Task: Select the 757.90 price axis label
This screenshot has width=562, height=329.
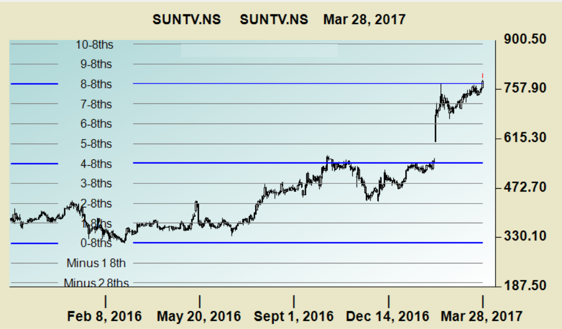Action: [x=526, y=88]
